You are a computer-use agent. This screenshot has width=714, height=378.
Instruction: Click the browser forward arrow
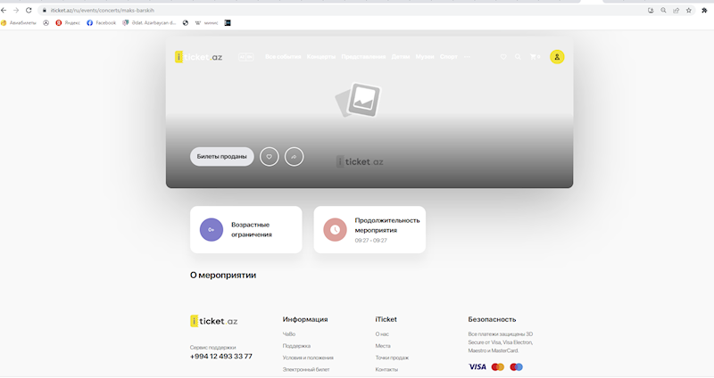tap(16, 10)
